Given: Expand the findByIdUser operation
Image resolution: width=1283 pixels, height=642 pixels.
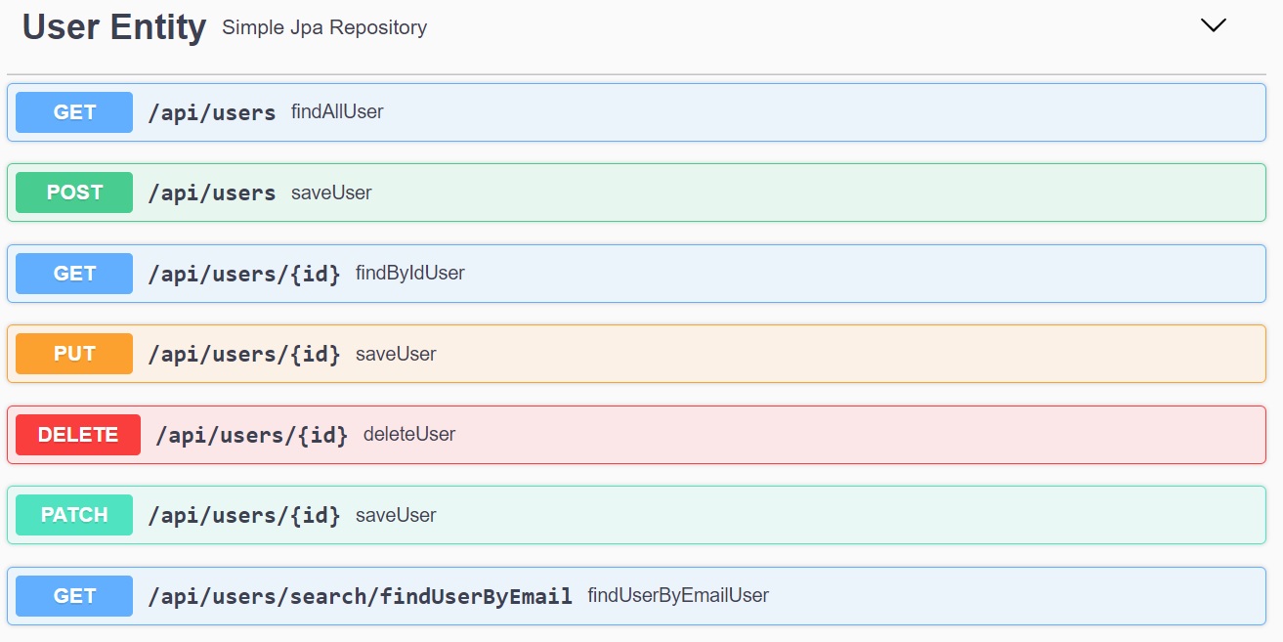Looking at the screenshot, I should tap(636, 274).
